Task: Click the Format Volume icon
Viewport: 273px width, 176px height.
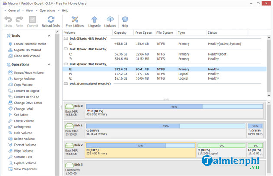Action: pyautogui.click(x=10, y=145)
